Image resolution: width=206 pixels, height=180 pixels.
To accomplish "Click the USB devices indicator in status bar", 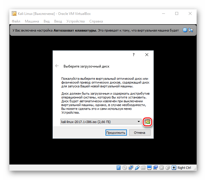I will click(x=137, y=168).
